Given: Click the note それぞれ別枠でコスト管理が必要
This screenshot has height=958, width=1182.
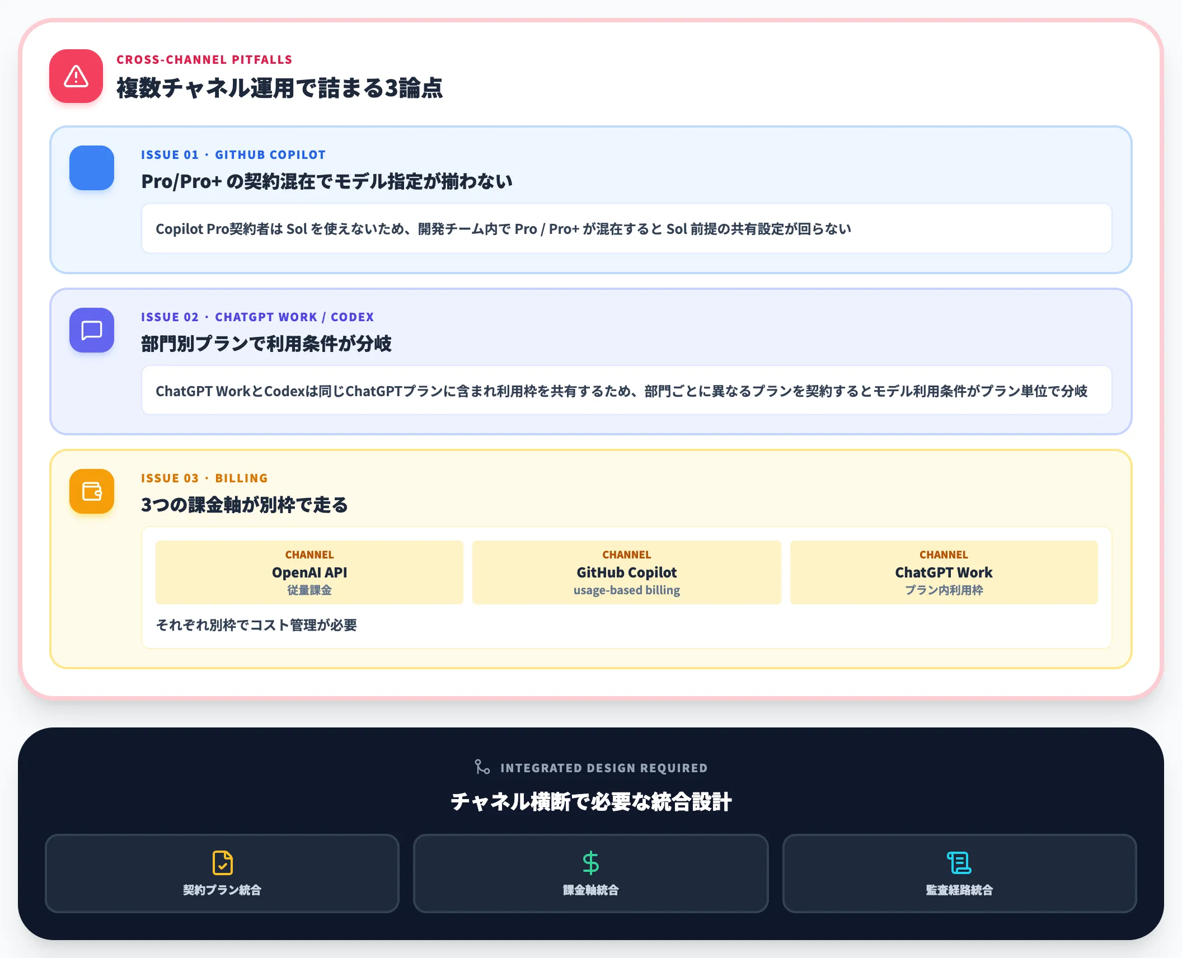Looking at the screenshot, I should 256,625.
